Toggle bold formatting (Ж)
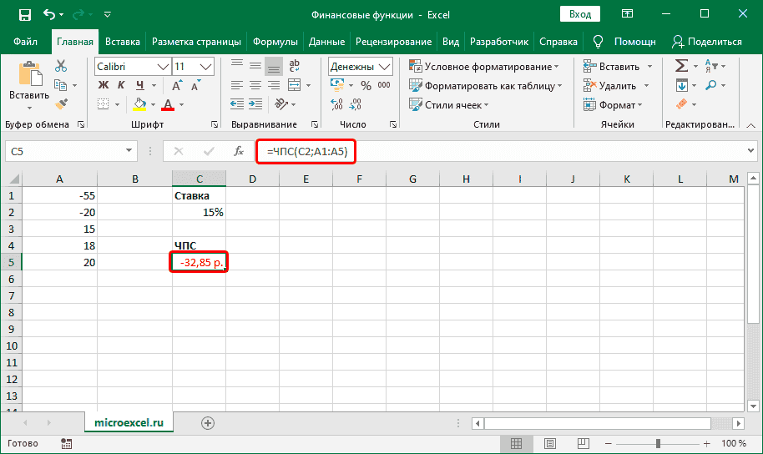The image size is (763, 454). click(x=104, y=85)
